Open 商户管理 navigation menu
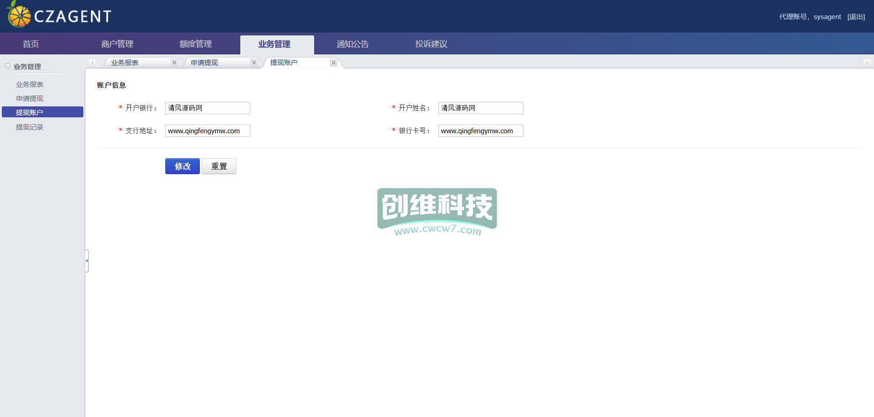The height and width of the screenshot is (417, 874). click(117, 44)
